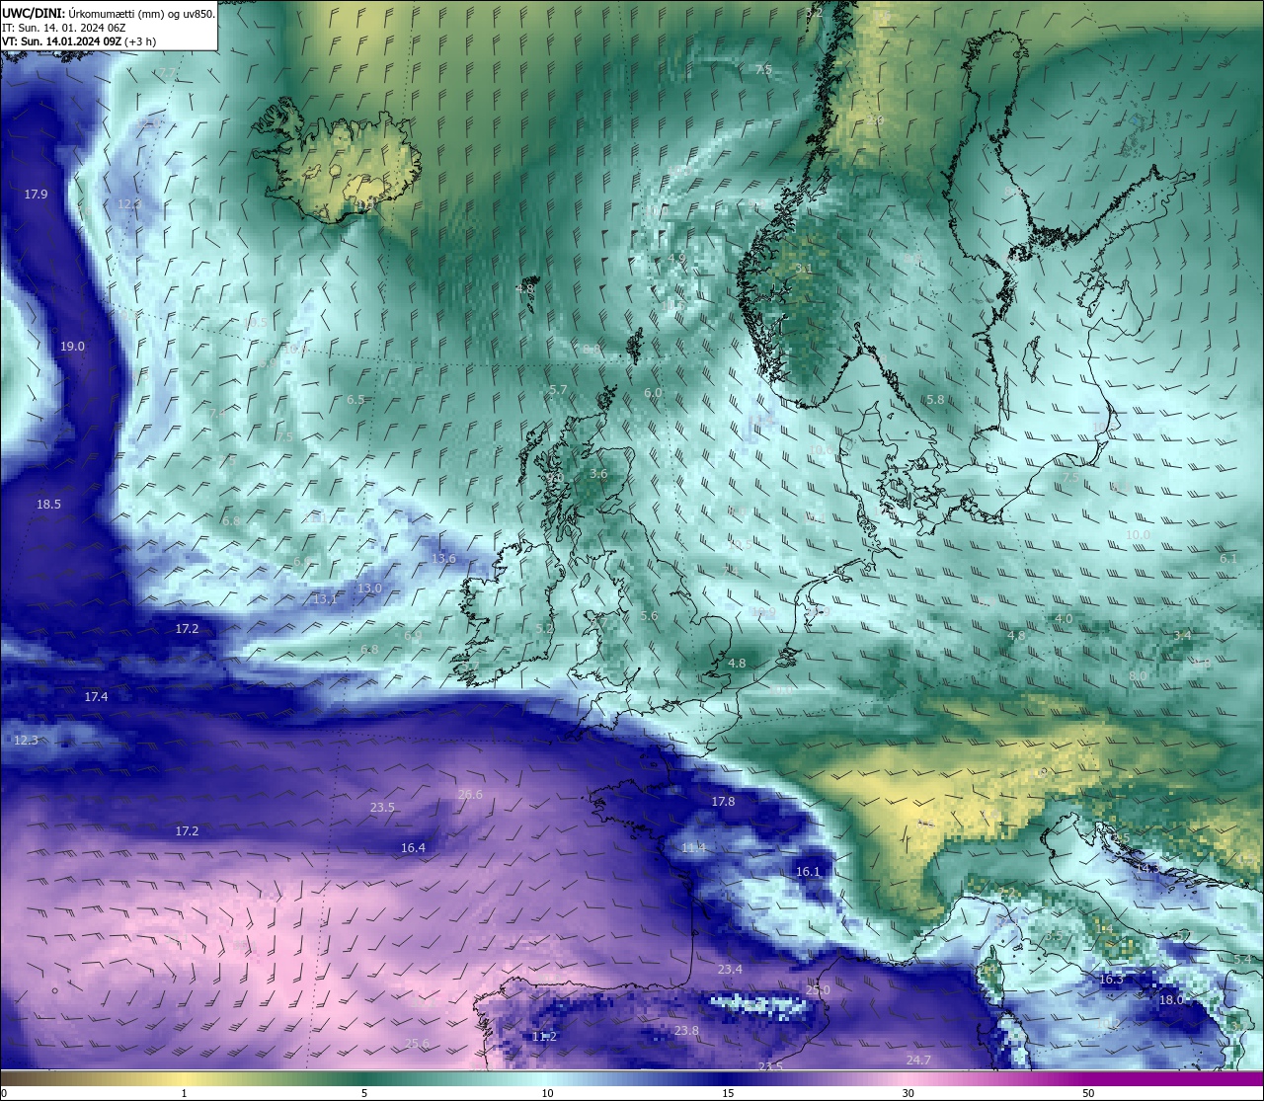Click the map value 16.1

[808, 872]
